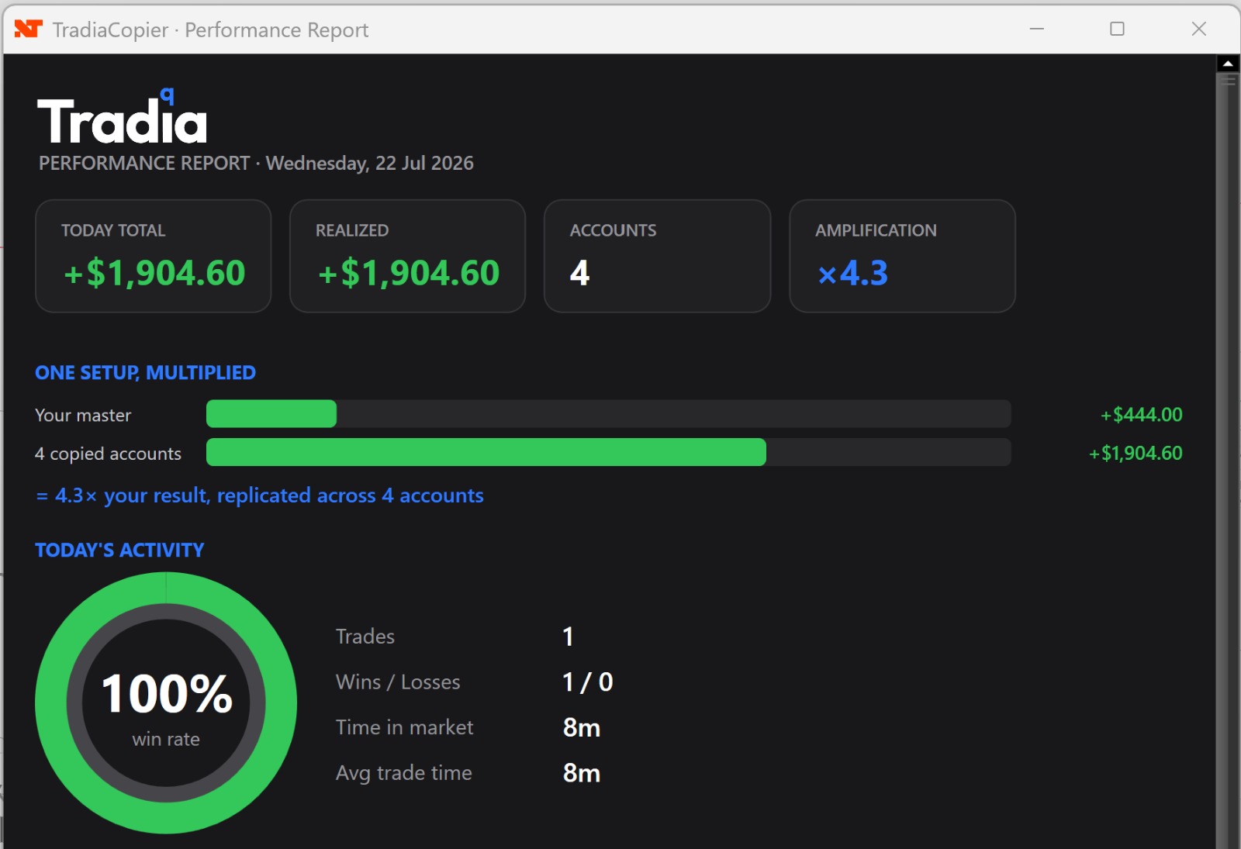This screenshot has height=849, width=1241.
Task: Click the '×4.3' amplification value
Action: point(852,273)
